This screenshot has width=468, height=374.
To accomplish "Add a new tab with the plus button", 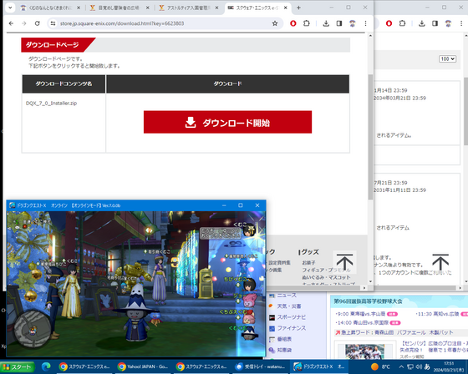I will [x=298, y=8].
